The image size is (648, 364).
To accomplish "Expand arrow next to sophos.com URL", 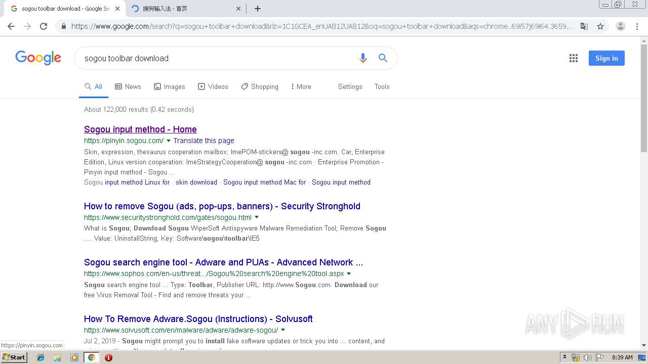I will click(x=349, y=274).
